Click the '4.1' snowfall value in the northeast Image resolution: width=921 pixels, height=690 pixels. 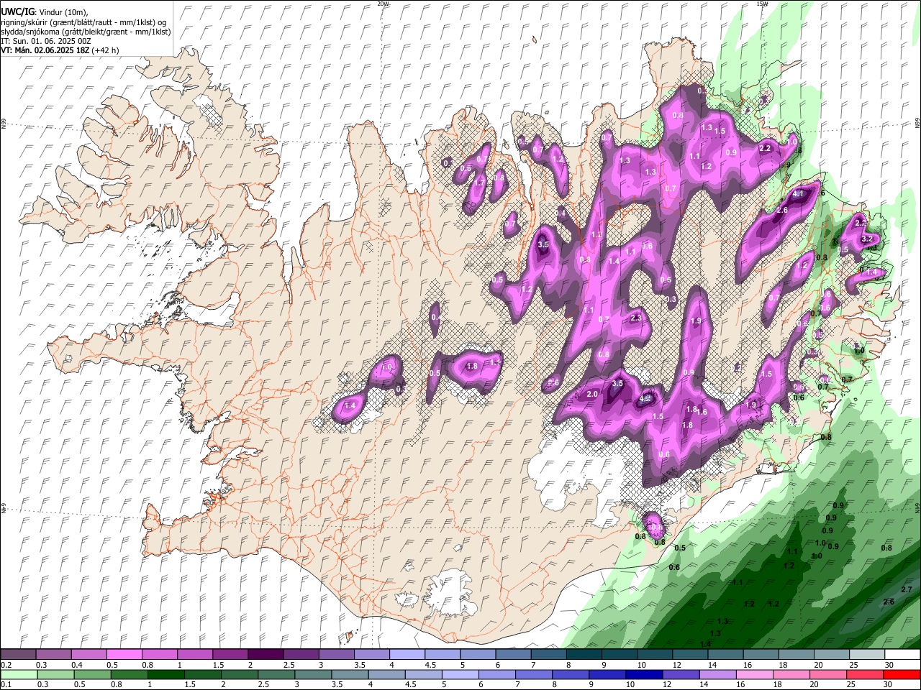coord(797,195)
